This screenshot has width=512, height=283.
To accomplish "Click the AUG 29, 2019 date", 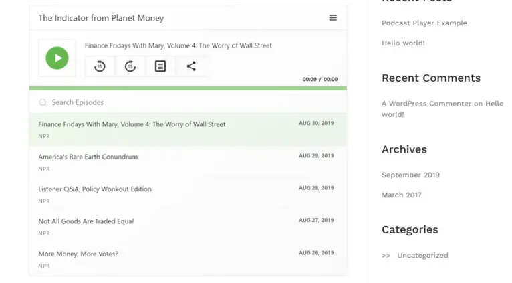I will pyautogui.click(x=316, y=156).
